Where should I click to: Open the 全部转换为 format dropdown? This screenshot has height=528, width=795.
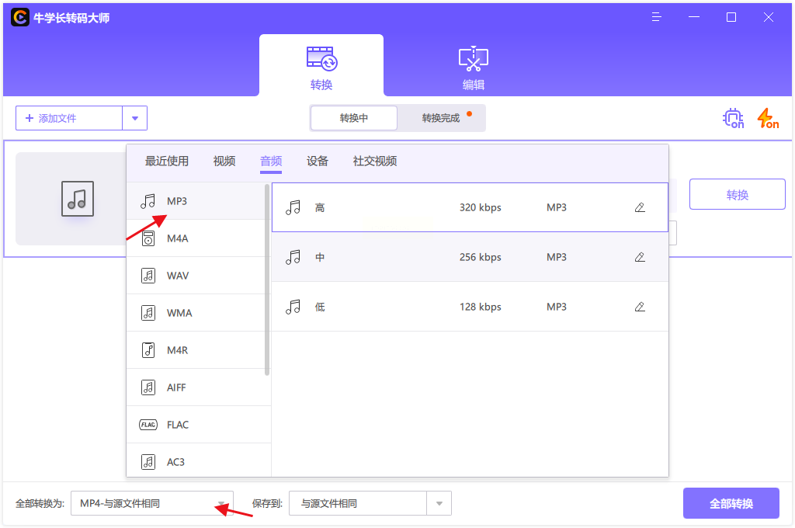(x=152, y=504)
